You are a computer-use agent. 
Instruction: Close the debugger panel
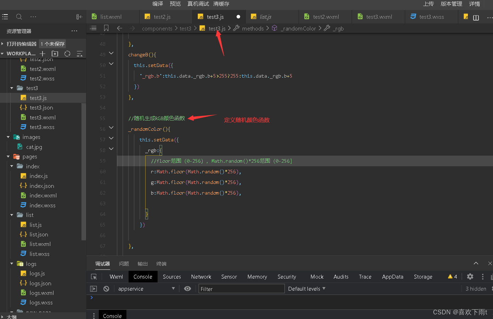(490, 263)
